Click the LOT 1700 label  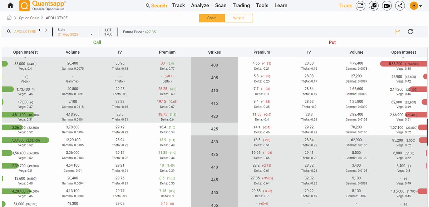(x=108, y=32)
